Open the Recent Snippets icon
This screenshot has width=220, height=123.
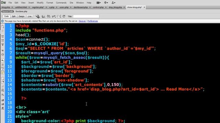tap(3, 90)
